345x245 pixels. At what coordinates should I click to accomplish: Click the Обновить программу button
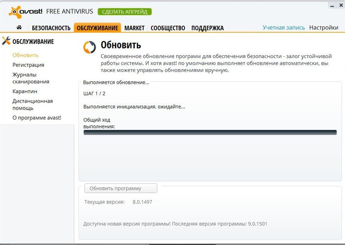121,188
